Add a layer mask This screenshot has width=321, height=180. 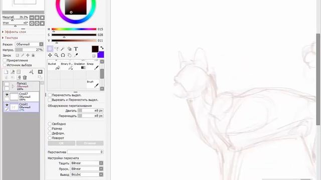[40, 72]
